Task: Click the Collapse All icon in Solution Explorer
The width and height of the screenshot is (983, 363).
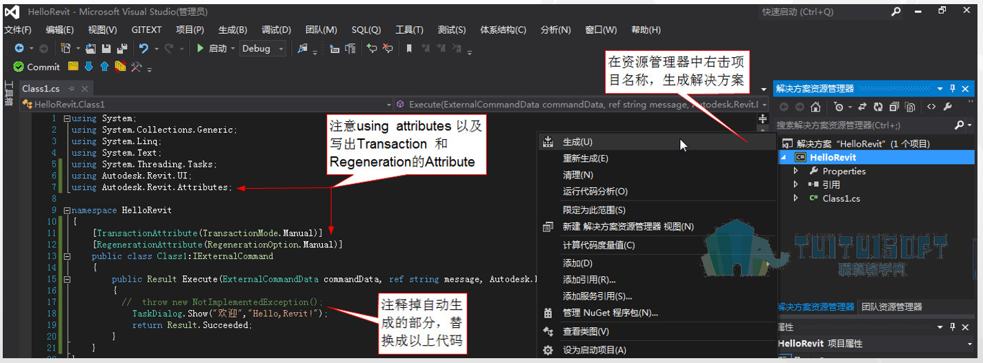Action: coord(895,107)
